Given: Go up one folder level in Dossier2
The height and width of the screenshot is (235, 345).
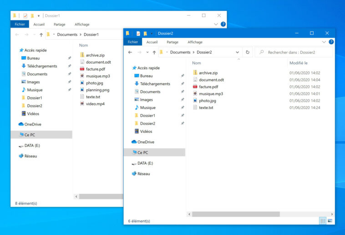Looking at the screenshot, I should pyautogui.click(x=154, y=52).
